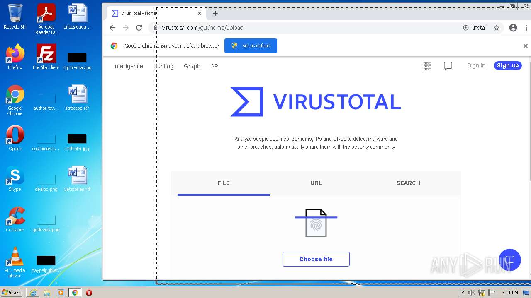Launch VLC media player shortcut
Image resolution: width=531 pixels, height=298 pixels.
(15, 262)
